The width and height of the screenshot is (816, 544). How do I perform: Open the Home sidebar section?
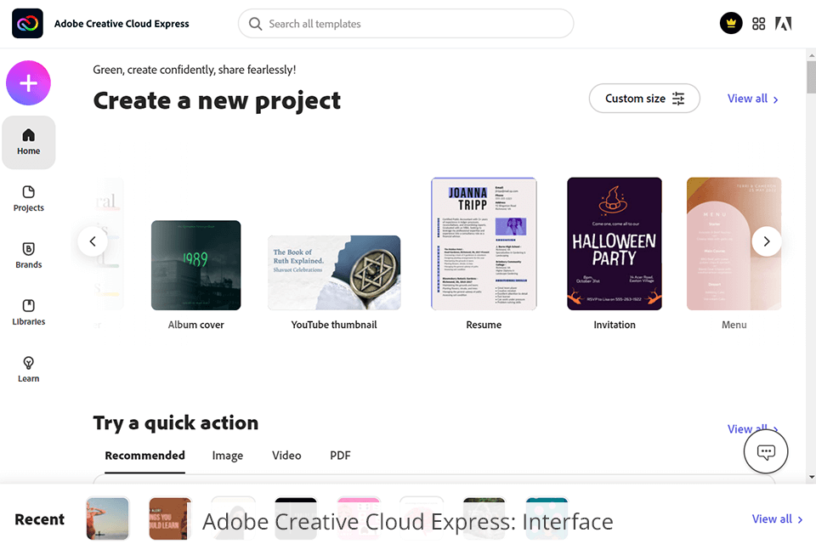(29, 142)
